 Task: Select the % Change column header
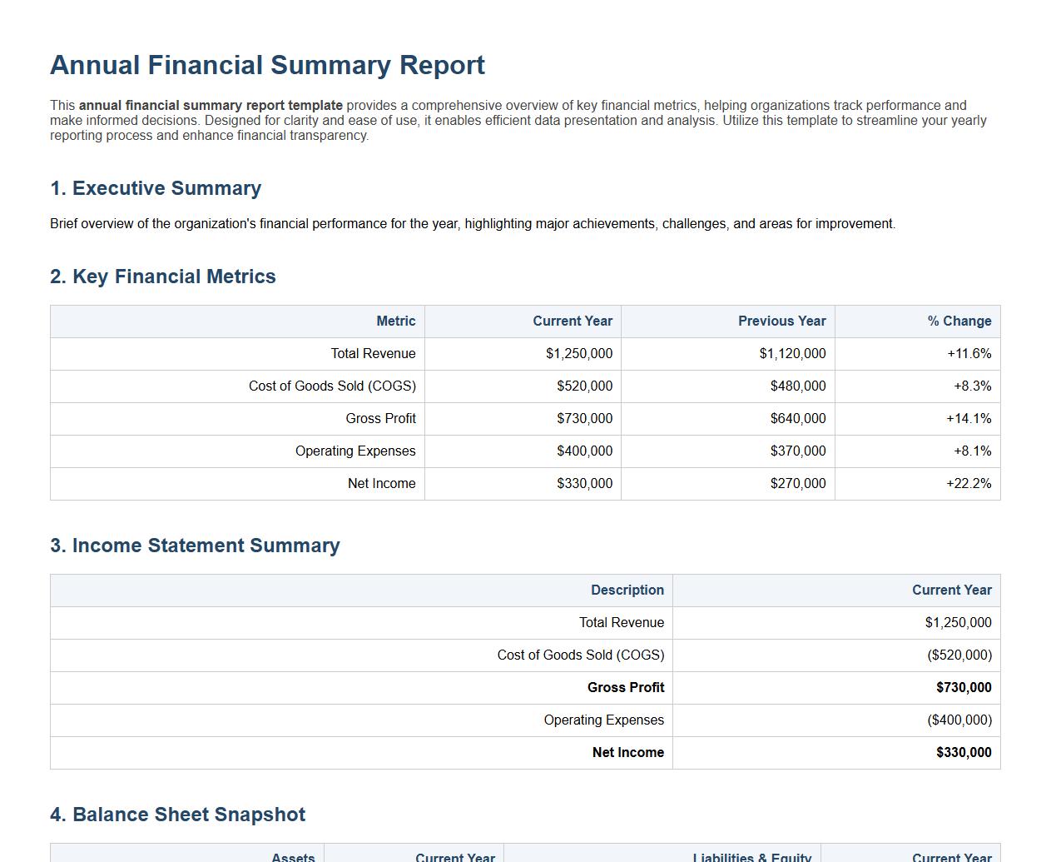(958, 321)
